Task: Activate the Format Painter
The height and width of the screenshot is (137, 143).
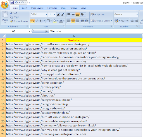Action: pyautogui.click(x=19, y=21)
